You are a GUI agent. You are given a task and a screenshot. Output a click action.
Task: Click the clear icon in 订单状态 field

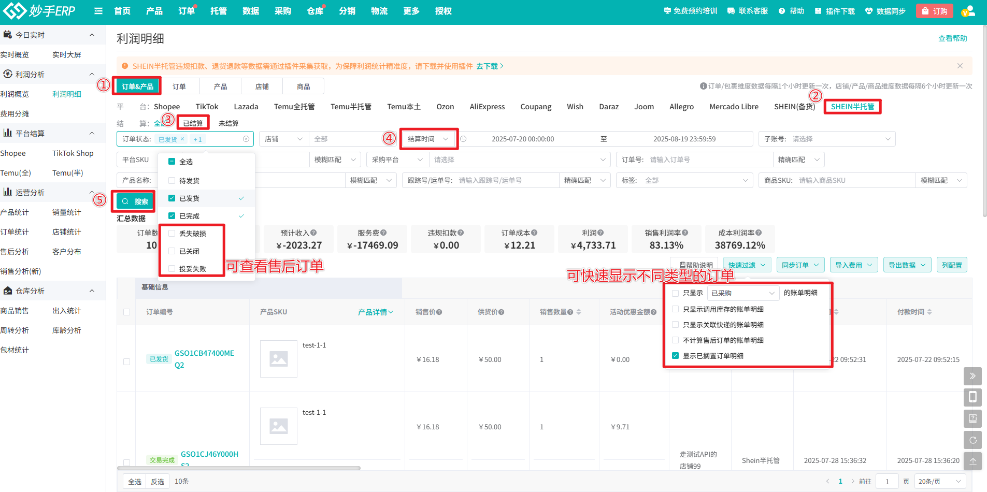click(246, 139)
